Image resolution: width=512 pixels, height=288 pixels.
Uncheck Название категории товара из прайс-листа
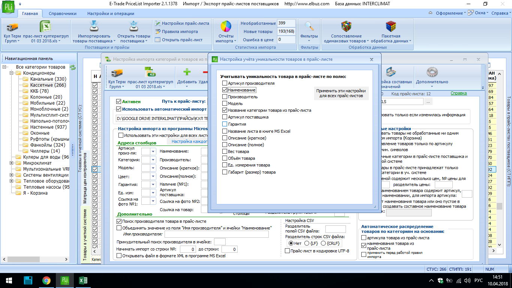pos(225,110)
